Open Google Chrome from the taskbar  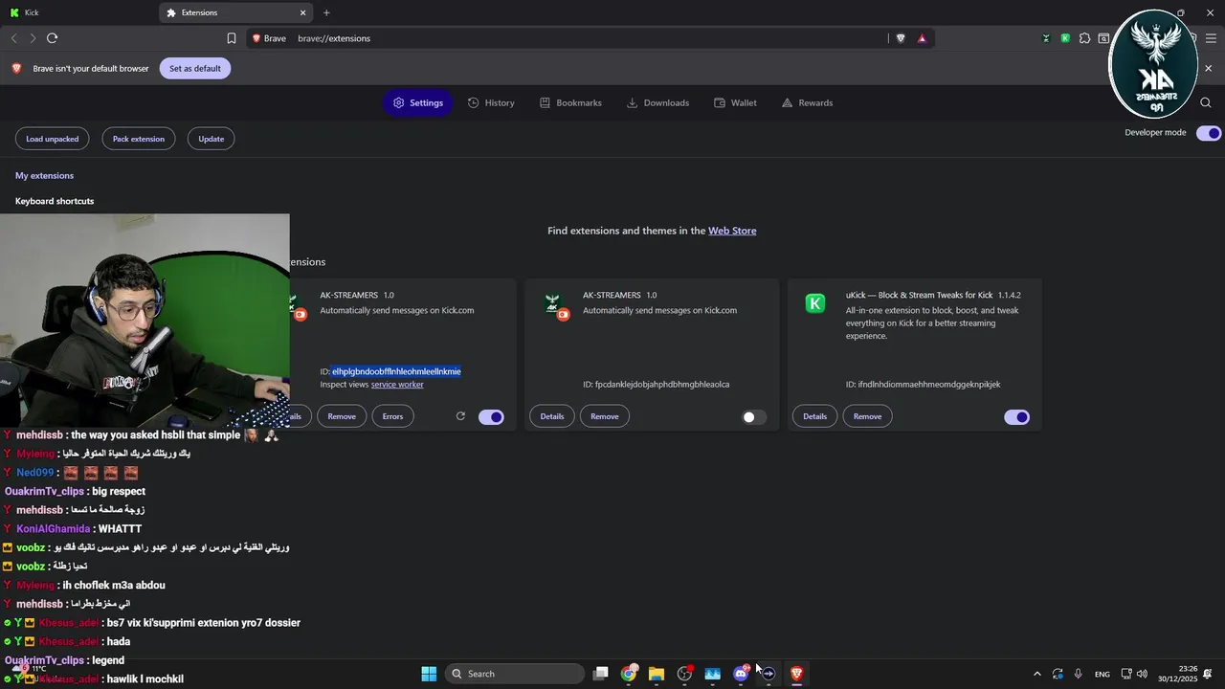tap(629, 674)
